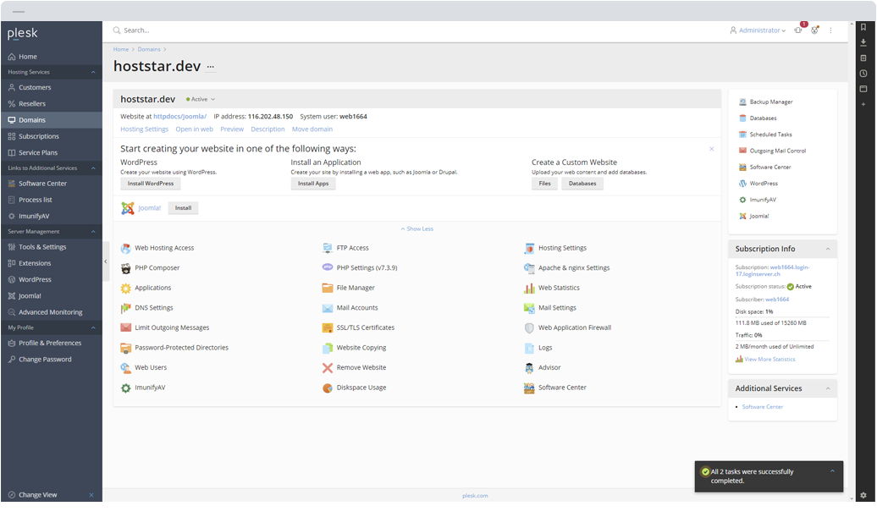This screenshot has height=517, width=877.
Task: Open the Administrator account dropdown
Action: pyautogui.click(x=758, y=30)
